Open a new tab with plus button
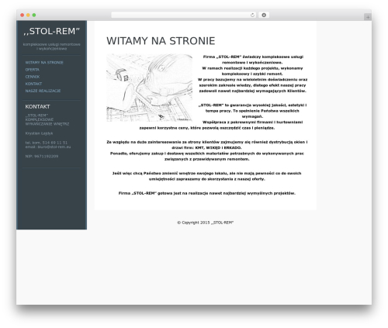The width and height of the screenshot is (388, 328). click(368, 17)
